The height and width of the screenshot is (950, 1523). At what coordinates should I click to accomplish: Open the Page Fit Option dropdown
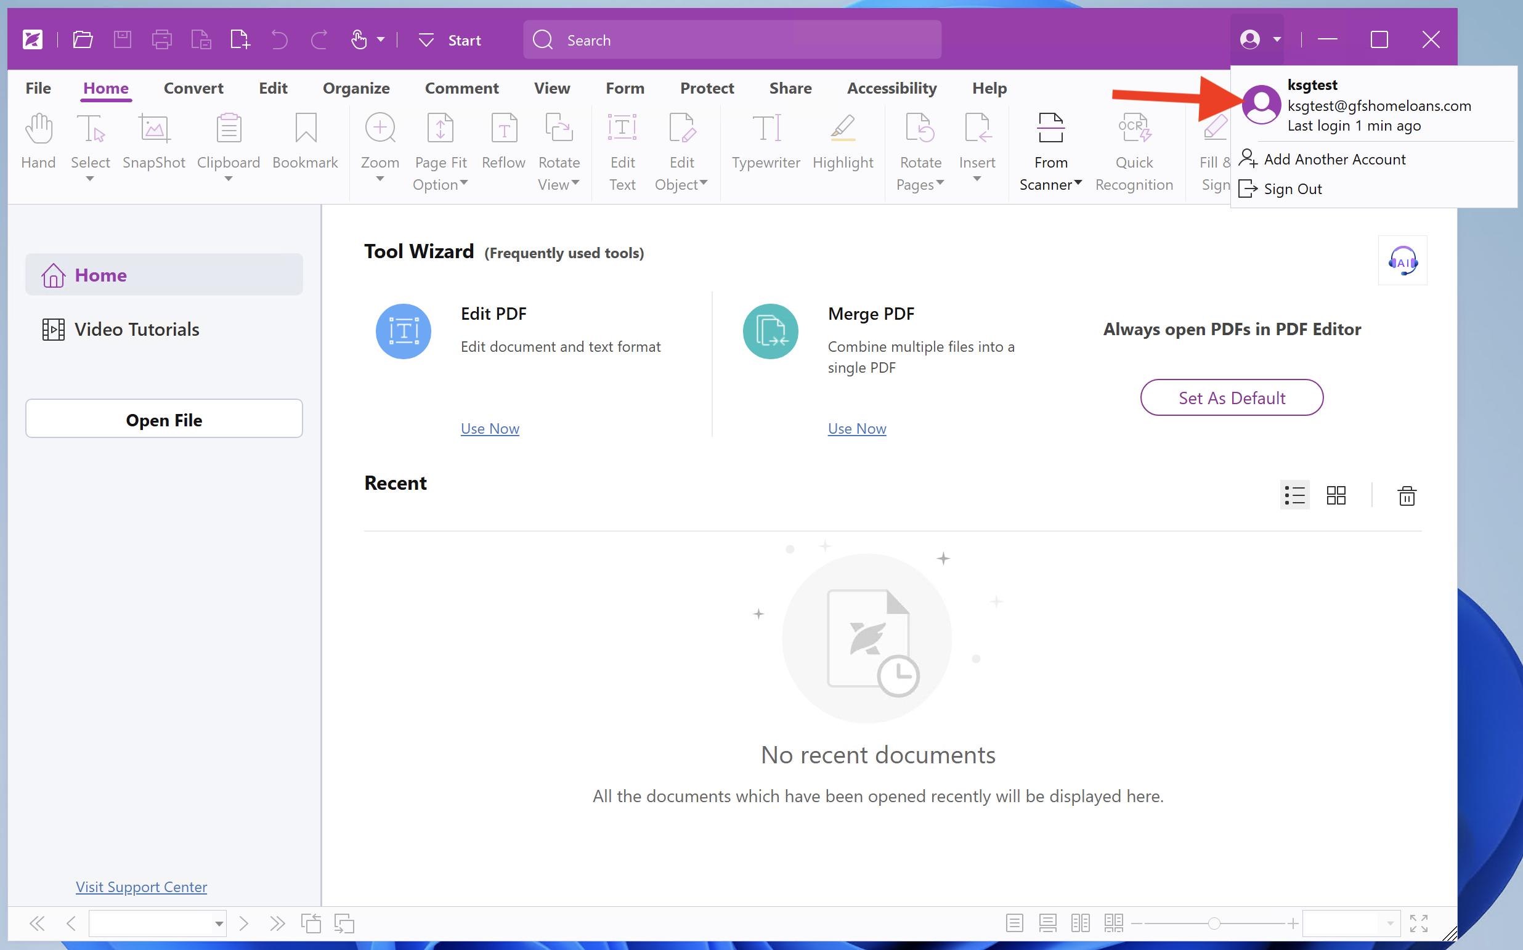pos(464,184)
